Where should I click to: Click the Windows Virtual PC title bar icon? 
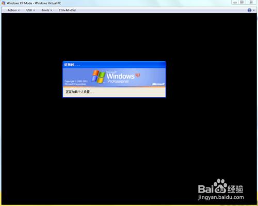pos(4,3)
